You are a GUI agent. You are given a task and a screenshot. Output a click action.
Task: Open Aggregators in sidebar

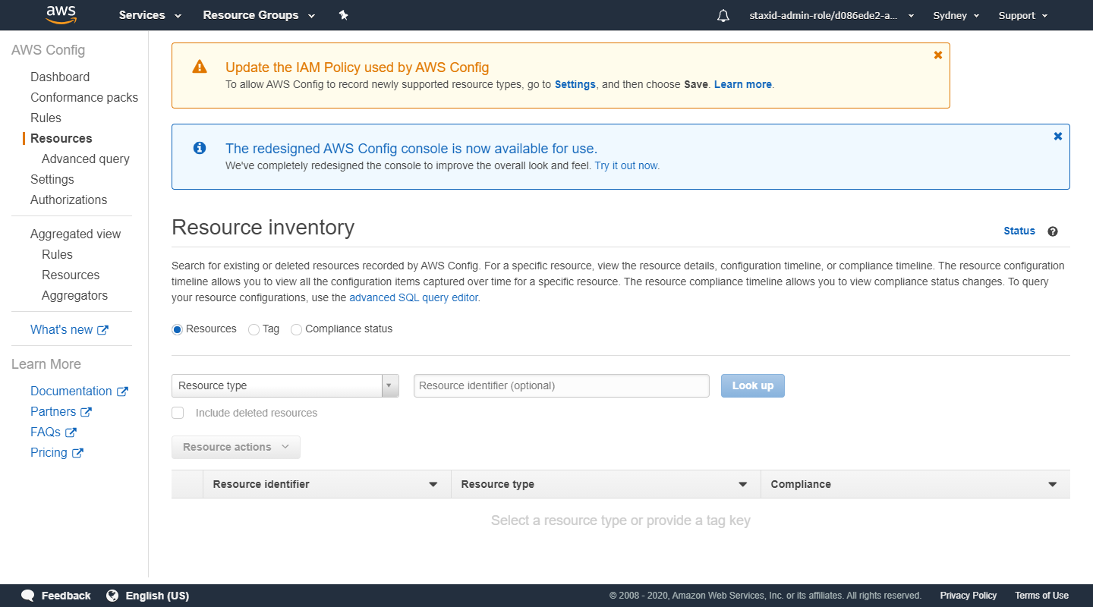[74, 295]
